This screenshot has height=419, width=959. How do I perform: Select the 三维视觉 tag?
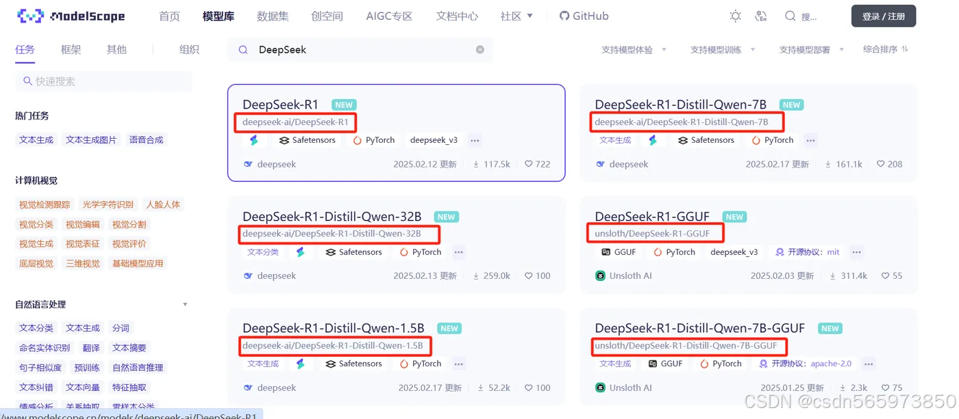(83, 263)
